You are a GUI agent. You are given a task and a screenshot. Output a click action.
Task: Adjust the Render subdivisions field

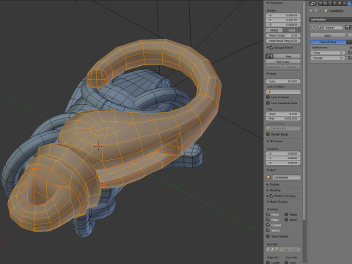(x=328, y=58)
